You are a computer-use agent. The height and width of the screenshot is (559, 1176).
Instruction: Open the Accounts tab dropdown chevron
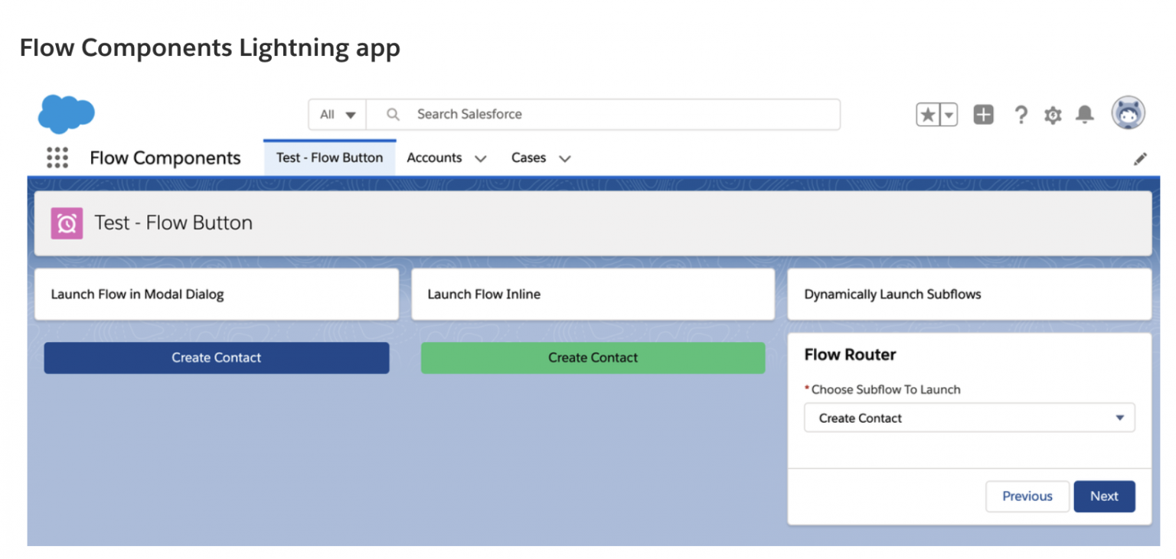pos(481,158)
